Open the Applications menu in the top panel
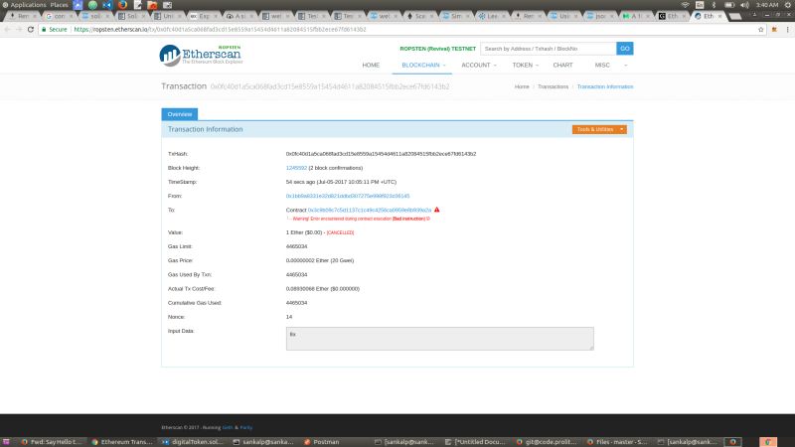795x447 pixels. coord(24,5)
